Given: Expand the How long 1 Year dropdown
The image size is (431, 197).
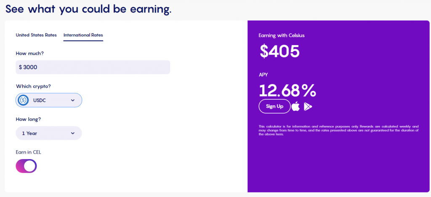Looking at the screenshot, I should [49, 133].
